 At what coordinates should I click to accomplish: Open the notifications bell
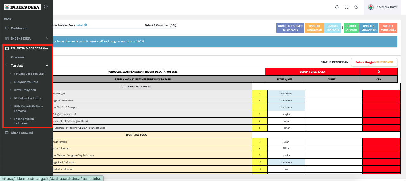click(x=337, y=7)
